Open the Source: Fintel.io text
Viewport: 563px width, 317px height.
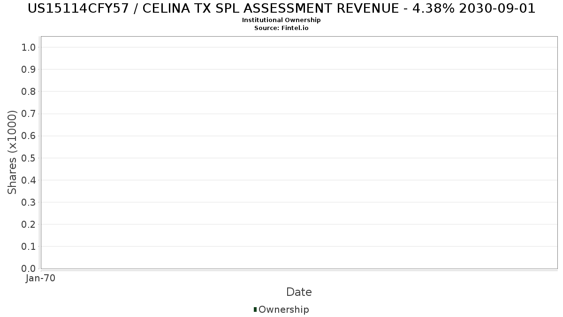281,28
